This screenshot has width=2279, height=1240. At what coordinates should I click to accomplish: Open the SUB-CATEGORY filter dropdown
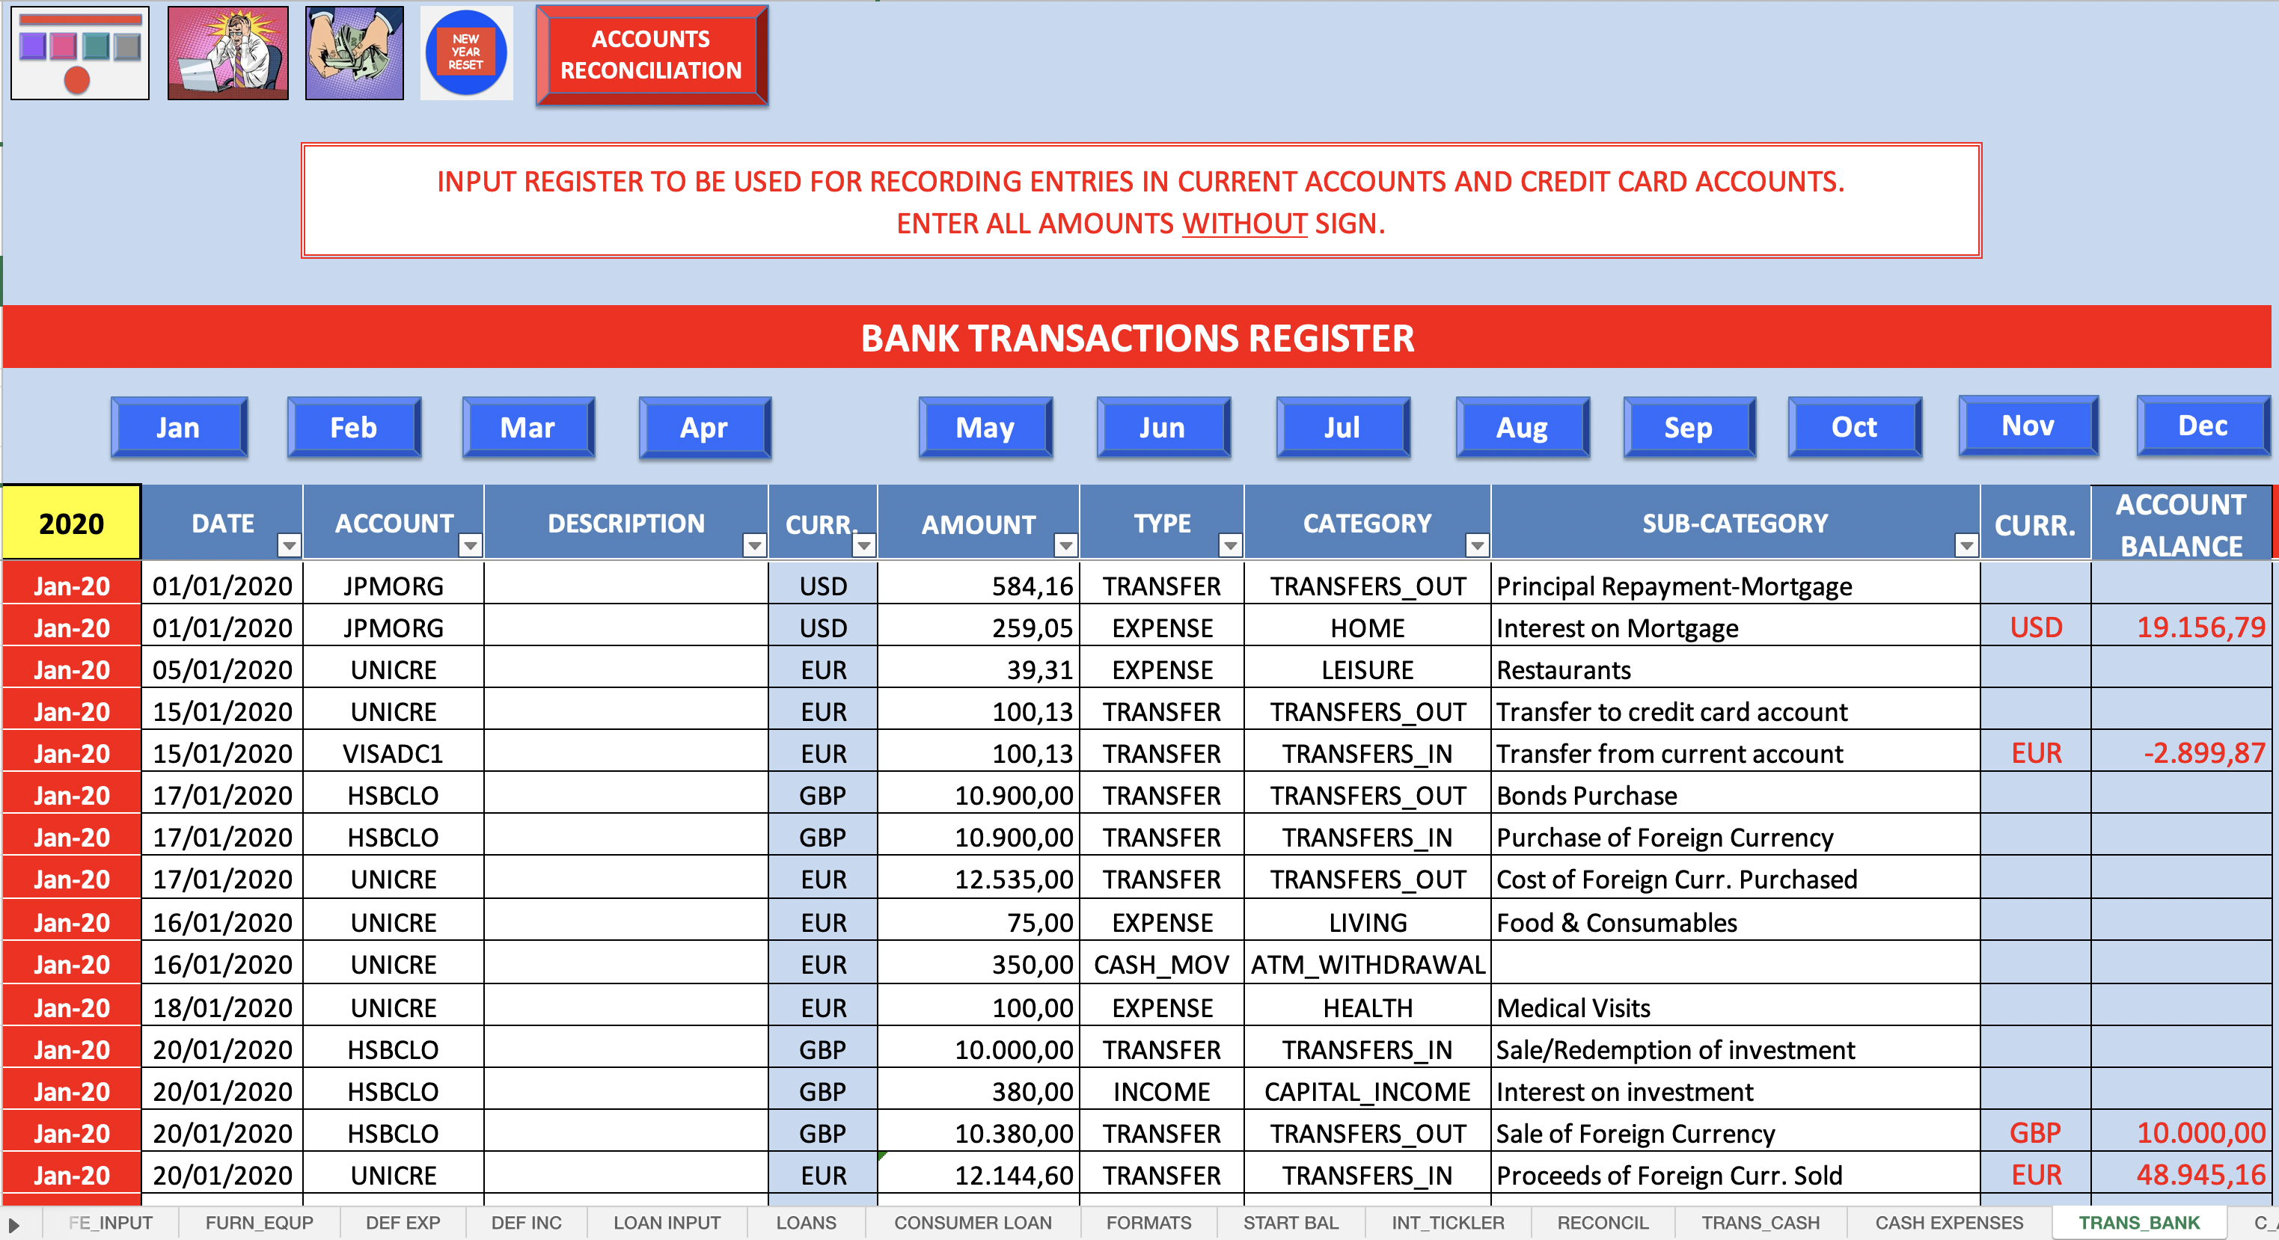tap(1967, 544)
